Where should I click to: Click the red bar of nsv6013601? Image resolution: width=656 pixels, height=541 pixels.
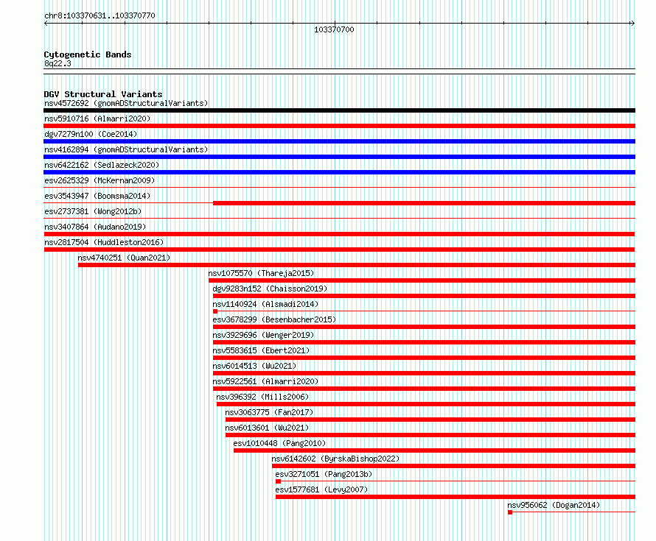tap(430, 435)
